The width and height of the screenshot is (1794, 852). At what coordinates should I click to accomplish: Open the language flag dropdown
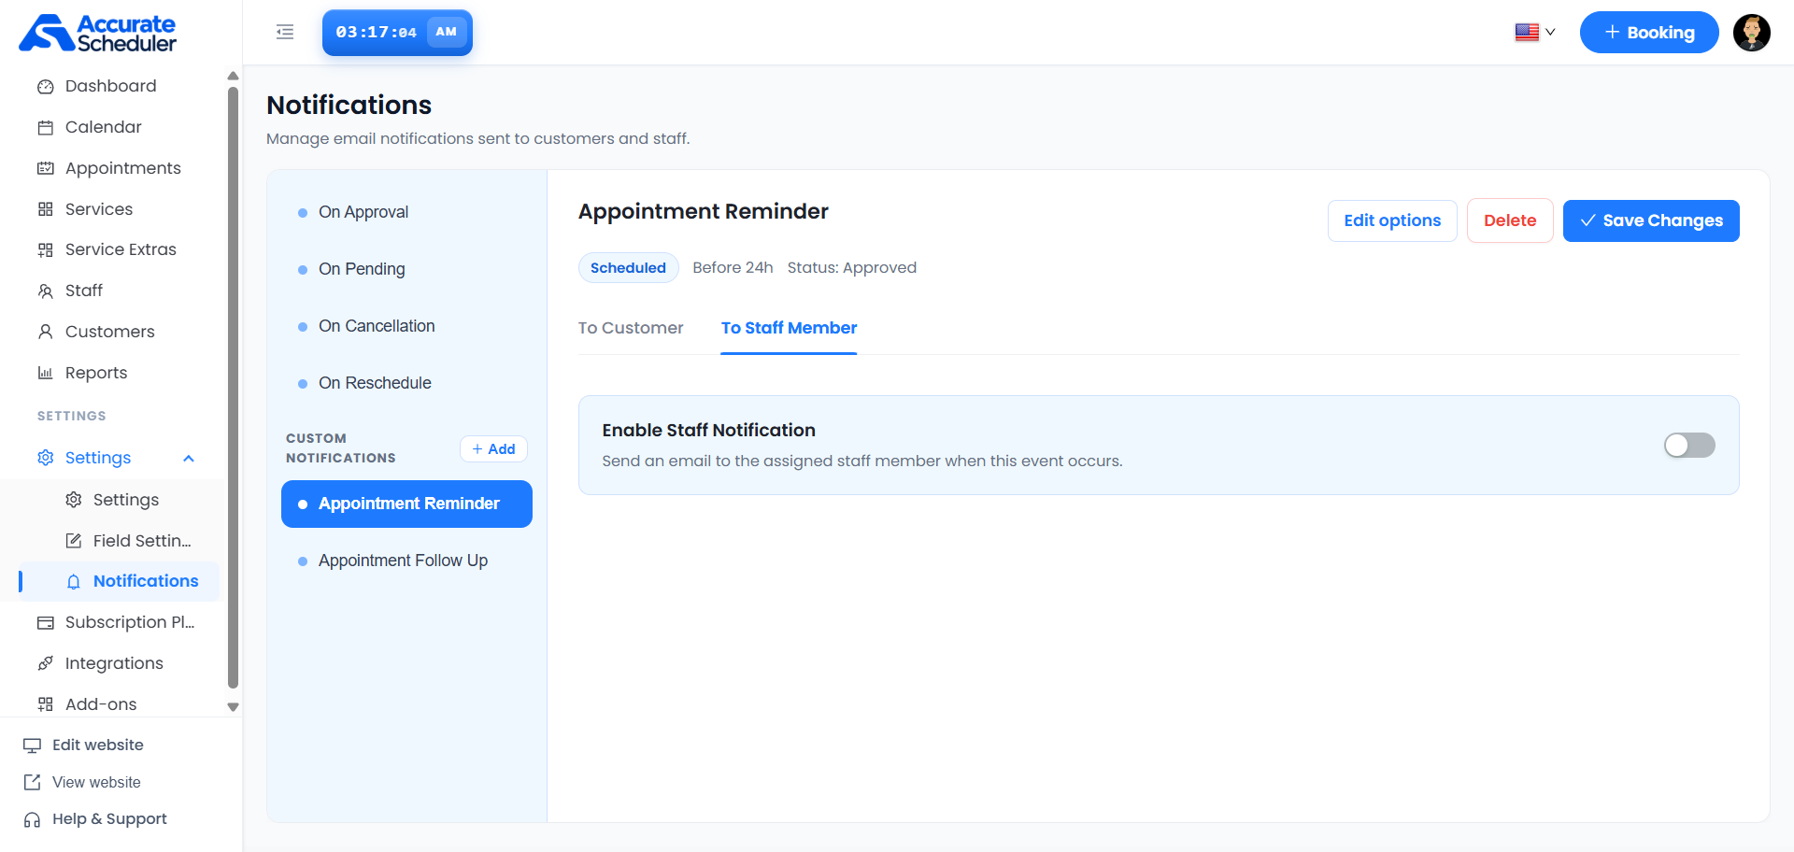click(1534, 33)
